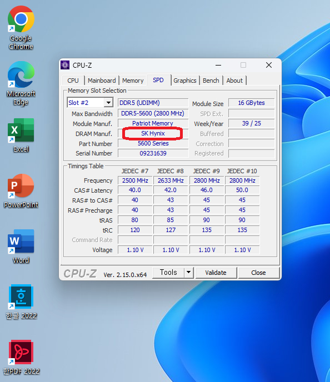
Task: Click the tRC value 127
Action: tap(171, 230)
